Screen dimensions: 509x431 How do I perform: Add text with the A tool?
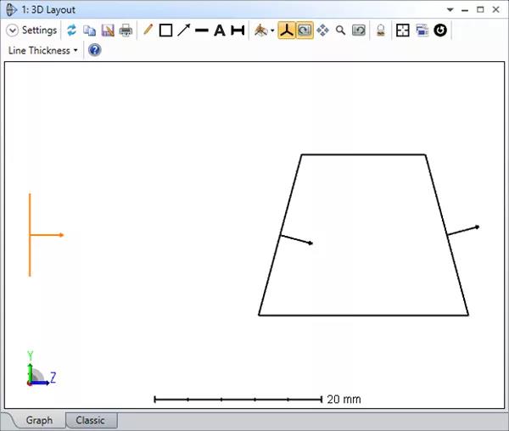coord(219,31)
